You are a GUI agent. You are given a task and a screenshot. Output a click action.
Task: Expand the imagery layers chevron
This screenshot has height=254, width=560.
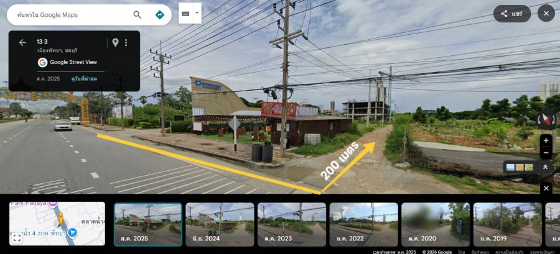pyautogui.click(x=545, y=167)
